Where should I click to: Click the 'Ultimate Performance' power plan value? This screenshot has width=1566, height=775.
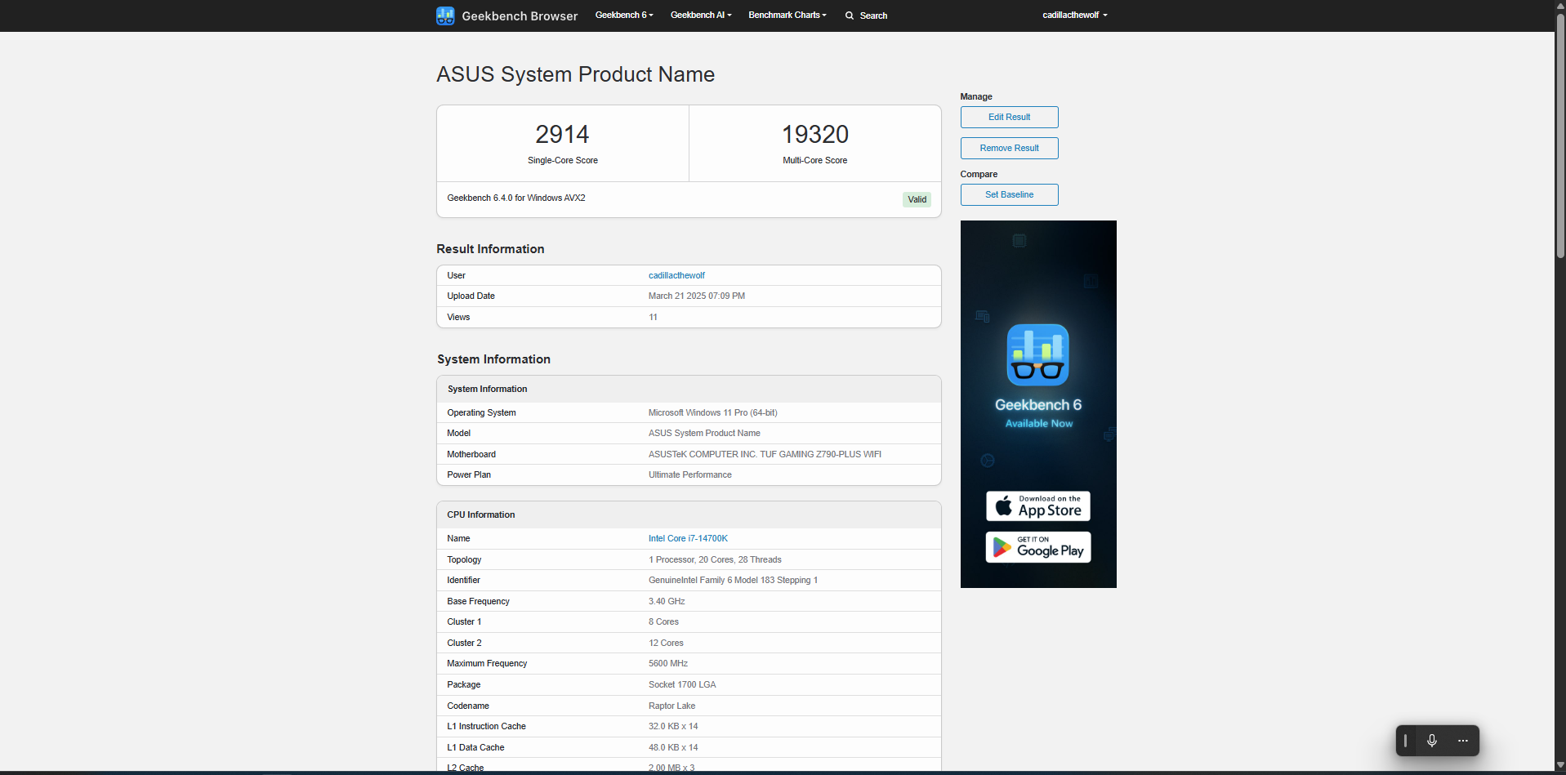pos(690,474)
